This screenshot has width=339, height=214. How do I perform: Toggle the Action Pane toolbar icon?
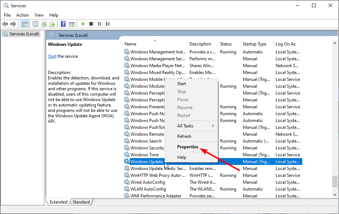pos(72,24)
